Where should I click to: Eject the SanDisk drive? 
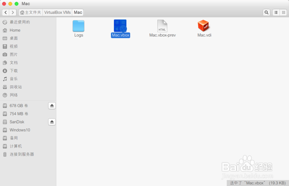point(52,122)
